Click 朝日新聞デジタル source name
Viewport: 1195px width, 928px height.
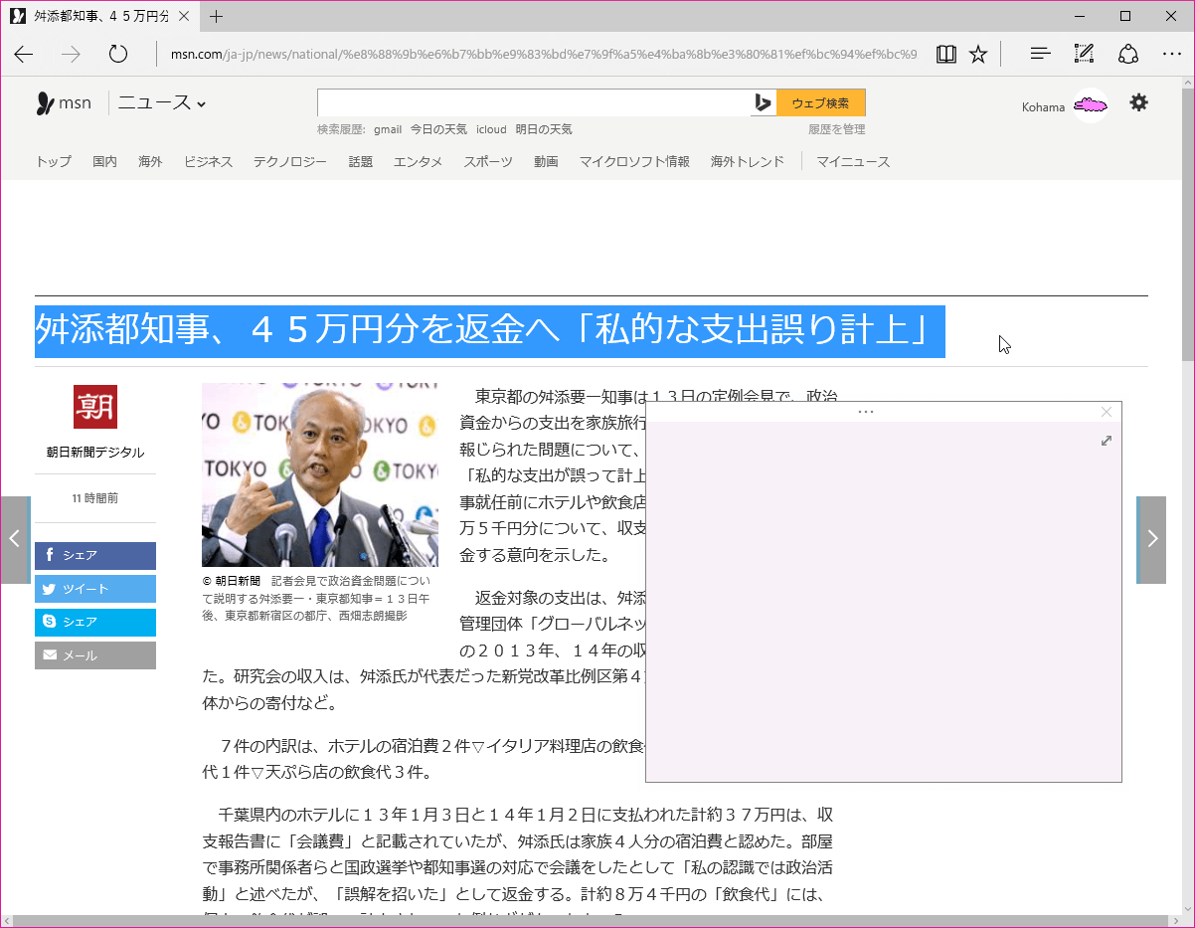click(x=95, y=453)
